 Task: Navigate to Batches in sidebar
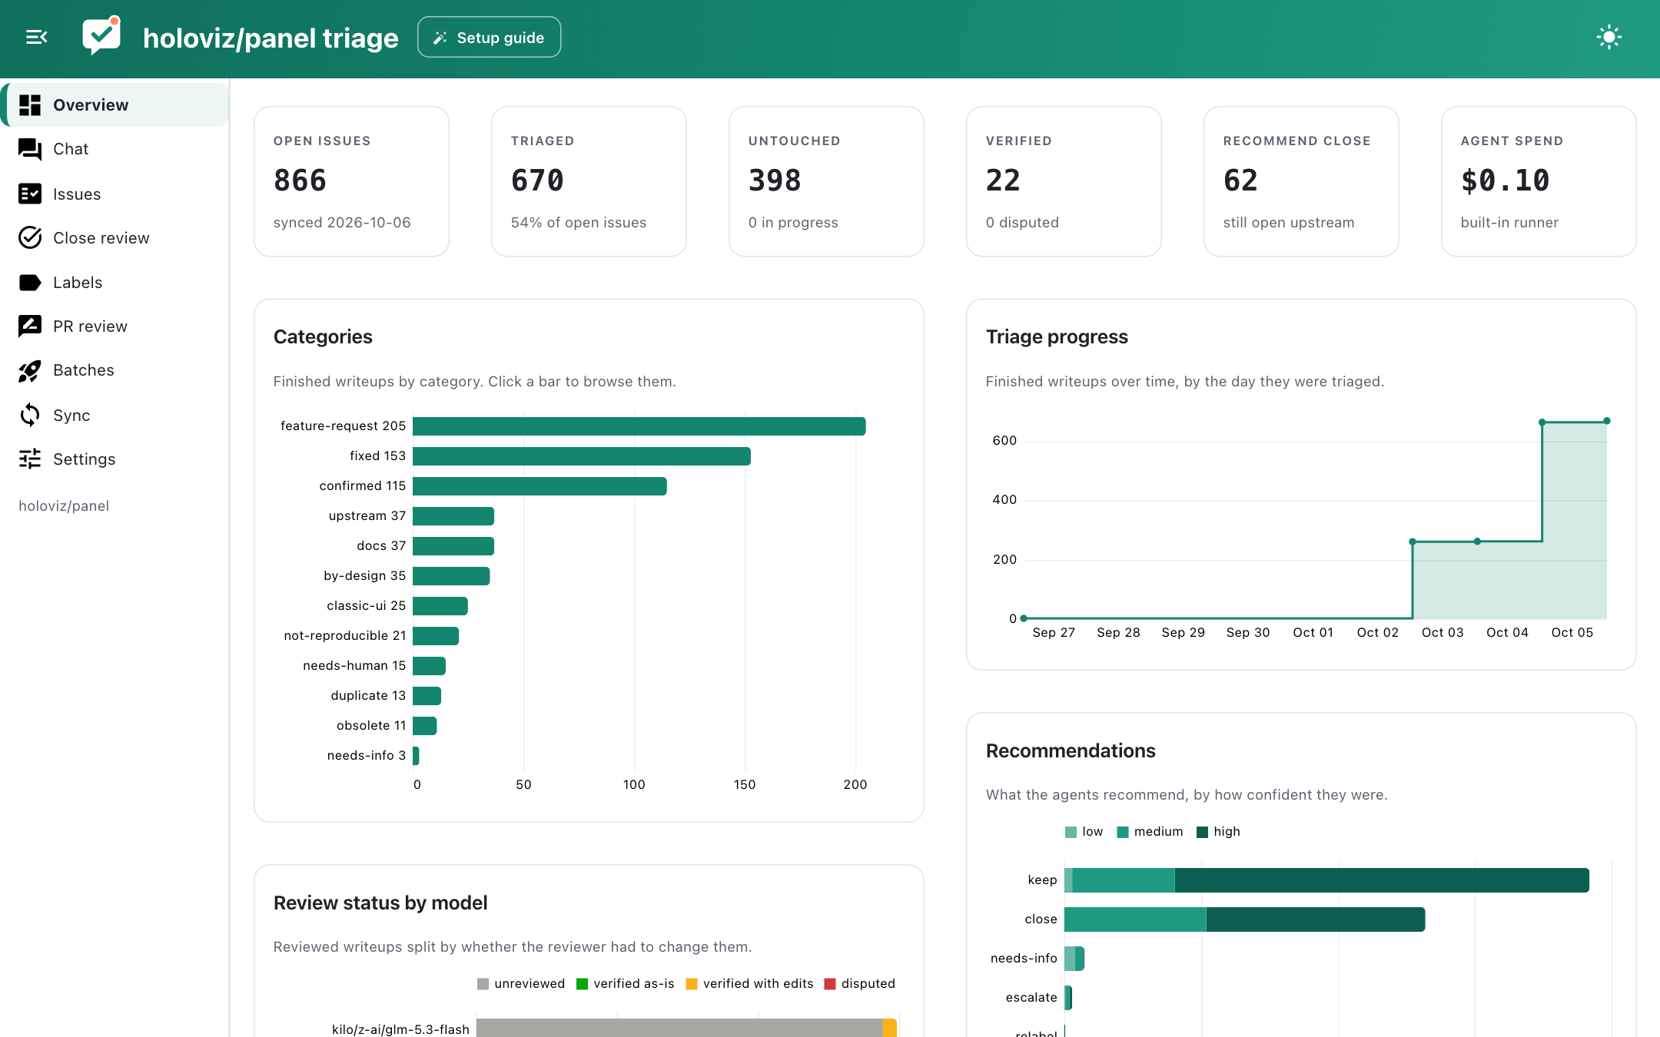(x=115, y=370)
